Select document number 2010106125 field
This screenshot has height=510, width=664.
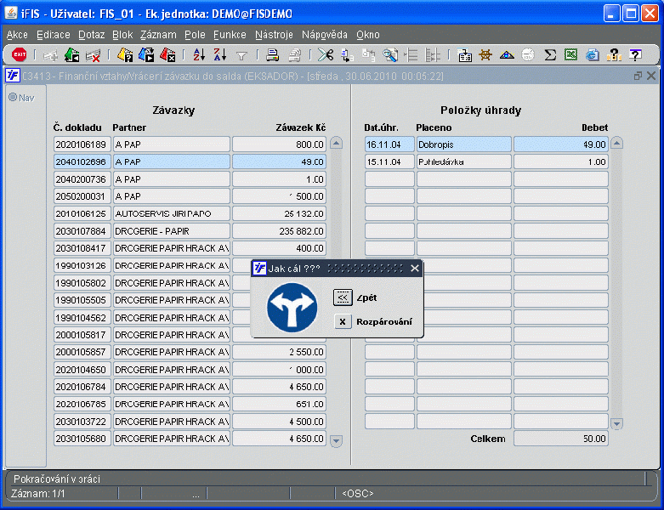point(82,213)
